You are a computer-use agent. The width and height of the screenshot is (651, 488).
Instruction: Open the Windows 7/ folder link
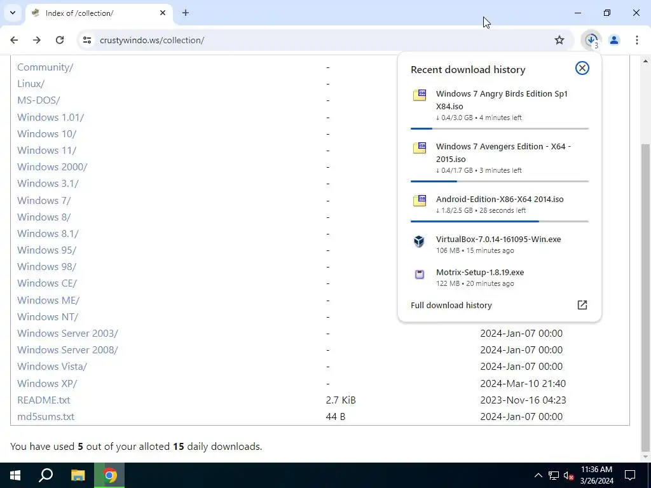click(44, 200)
